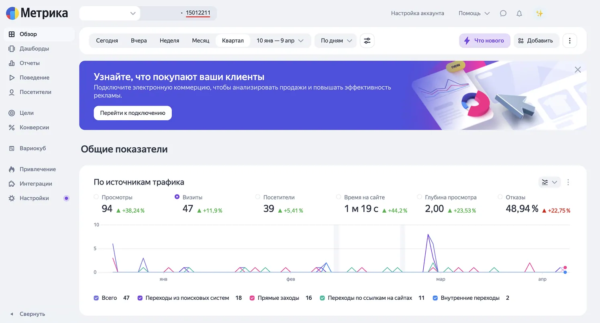Viewport: 600px width, 323px height.
Task: Click the Метрика logo icon
Action: coord(12,13)
